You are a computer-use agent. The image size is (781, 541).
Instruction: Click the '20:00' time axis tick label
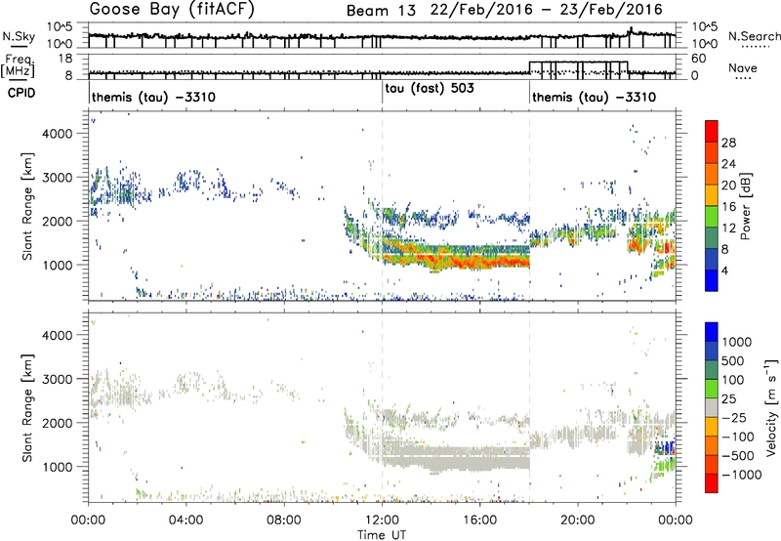coord(578,520)
